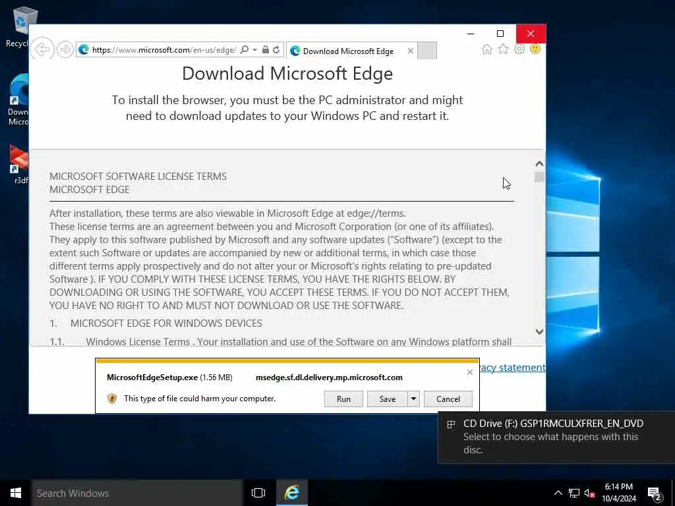The height and width of the screenshot is (506, 675).
Task: Open the CD Drive (F:) notification
Action: [x=556, y=437]
